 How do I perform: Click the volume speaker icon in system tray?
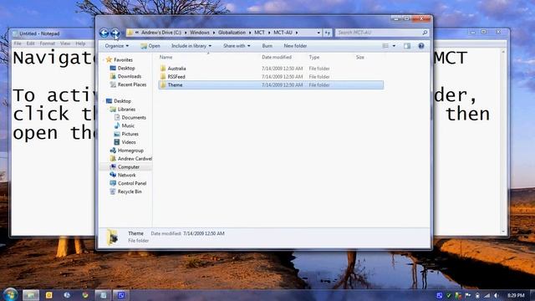tap(497, 295)
